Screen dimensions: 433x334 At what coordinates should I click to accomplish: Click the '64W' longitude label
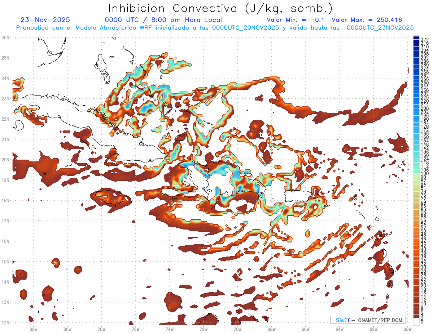340,329
